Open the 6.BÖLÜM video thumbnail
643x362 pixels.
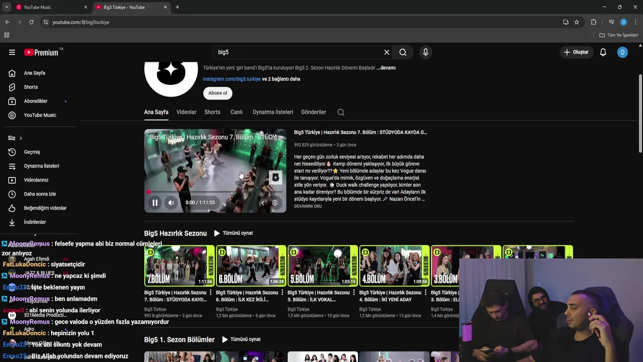tap(251, 266)
